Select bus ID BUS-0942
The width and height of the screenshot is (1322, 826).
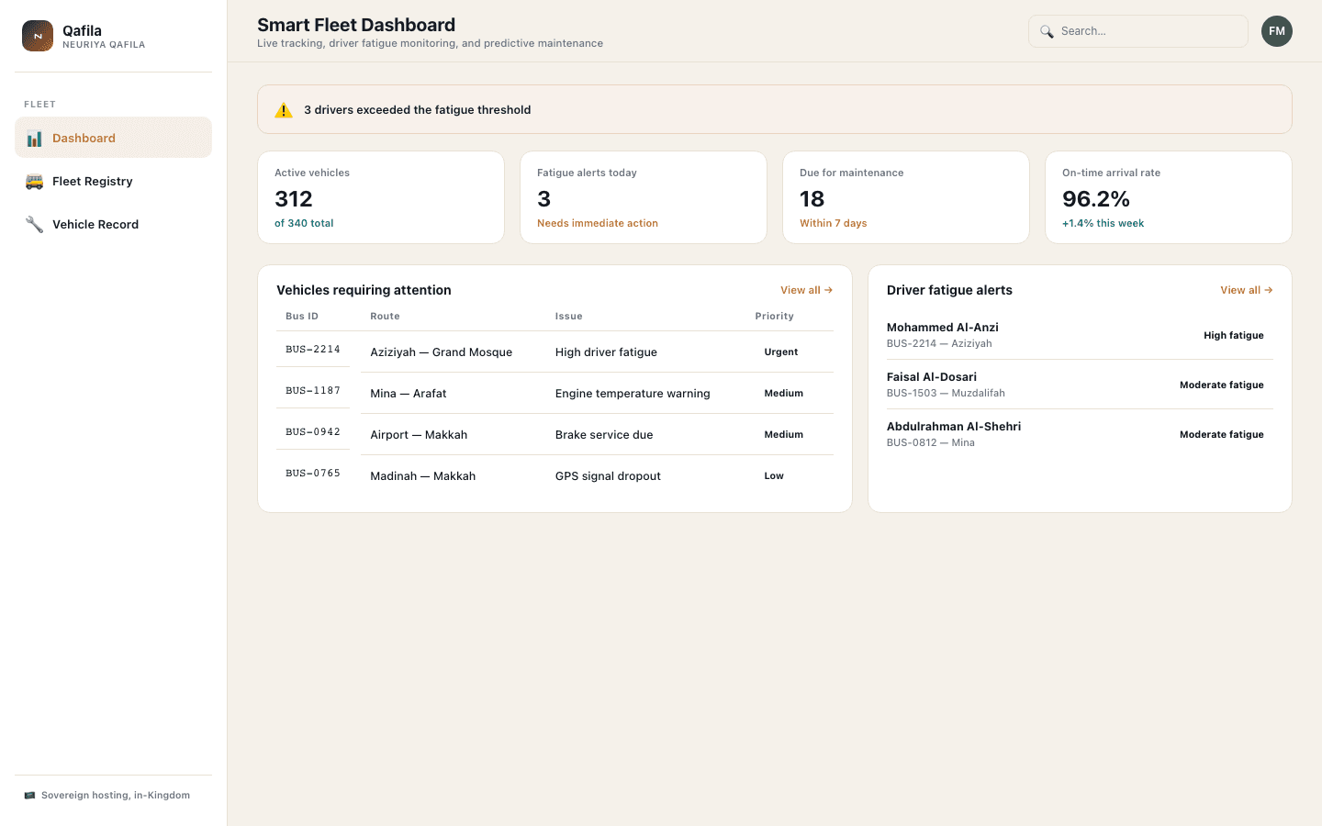[313, 432]
